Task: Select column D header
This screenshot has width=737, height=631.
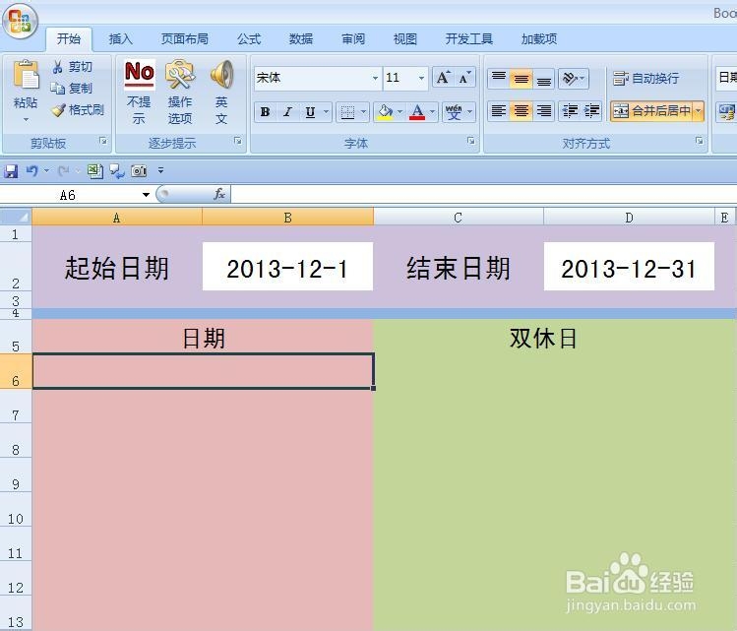Action: pyautogui.click(x=629, y=218)
